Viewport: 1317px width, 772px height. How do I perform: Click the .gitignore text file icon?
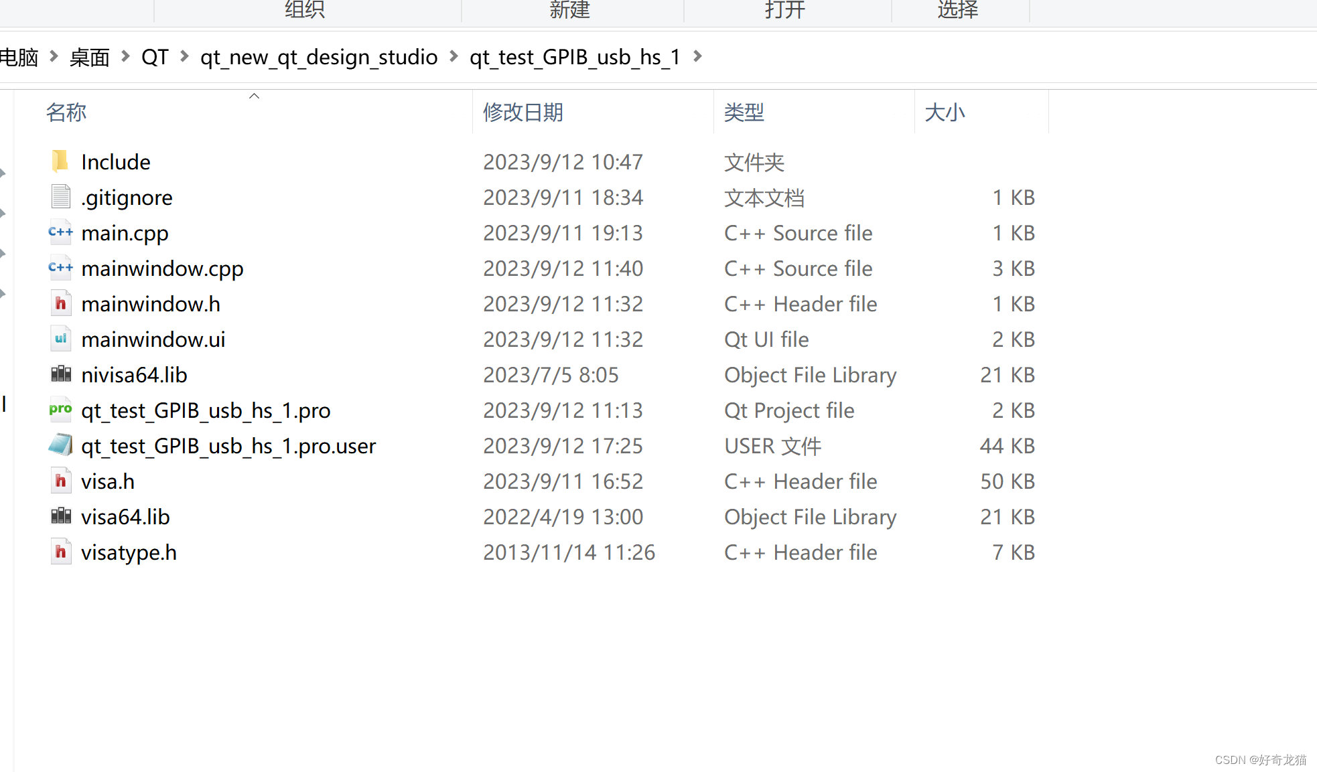tap(60, 197)
